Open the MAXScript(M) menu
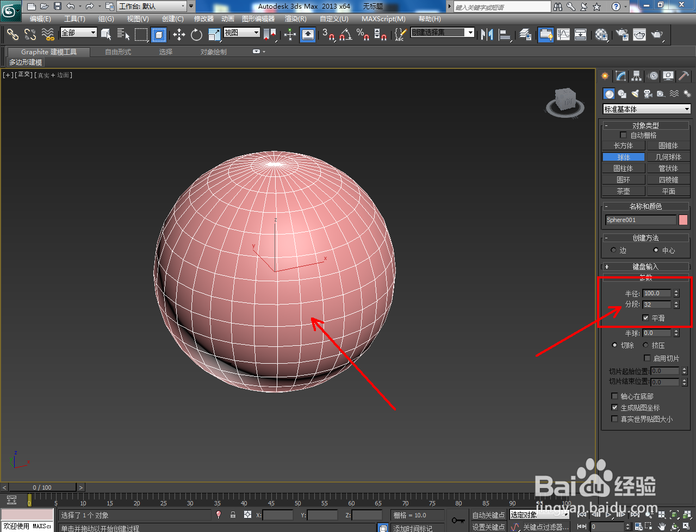This screenshot has height=532, width=696. click(384, 18)
